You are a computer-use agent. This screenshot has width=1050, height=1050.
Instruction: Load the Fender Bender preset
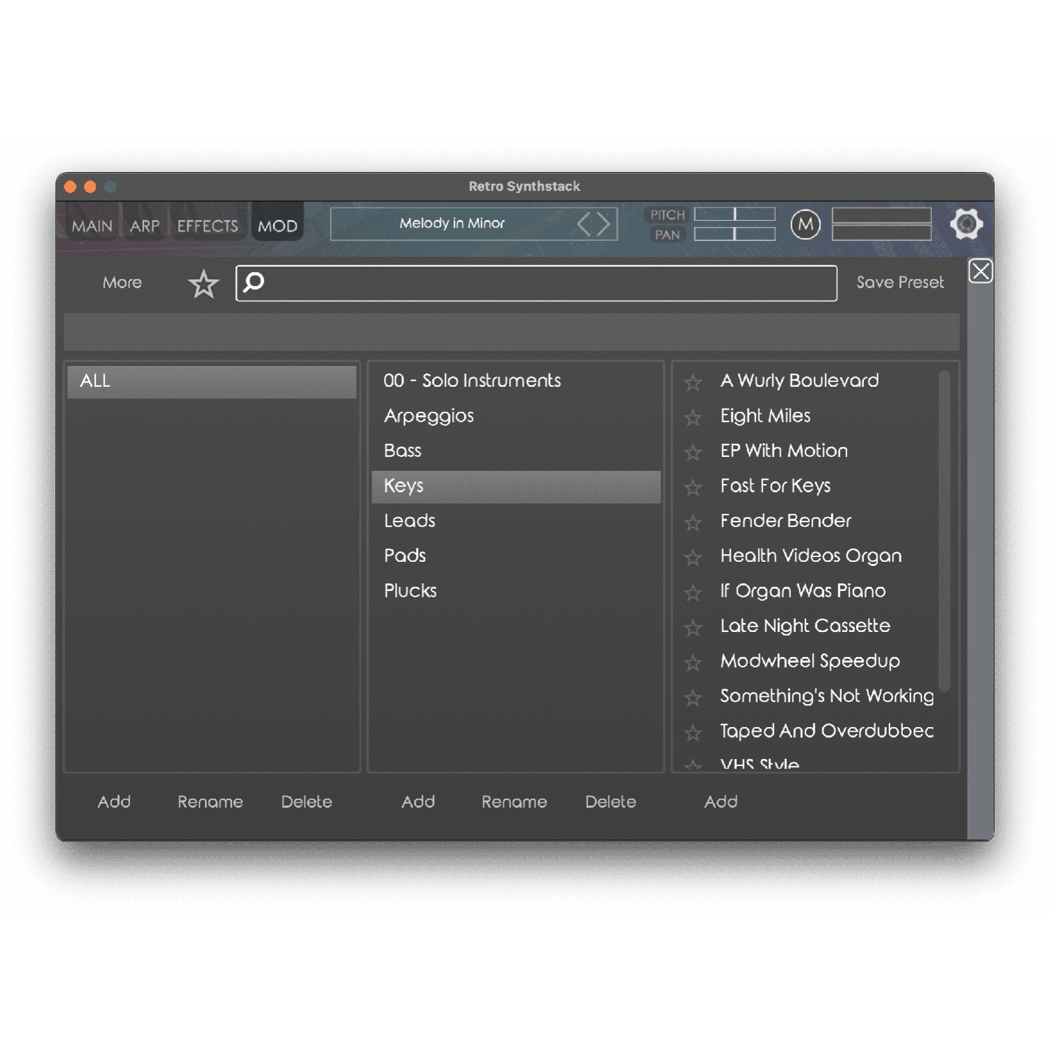(785, 521)
